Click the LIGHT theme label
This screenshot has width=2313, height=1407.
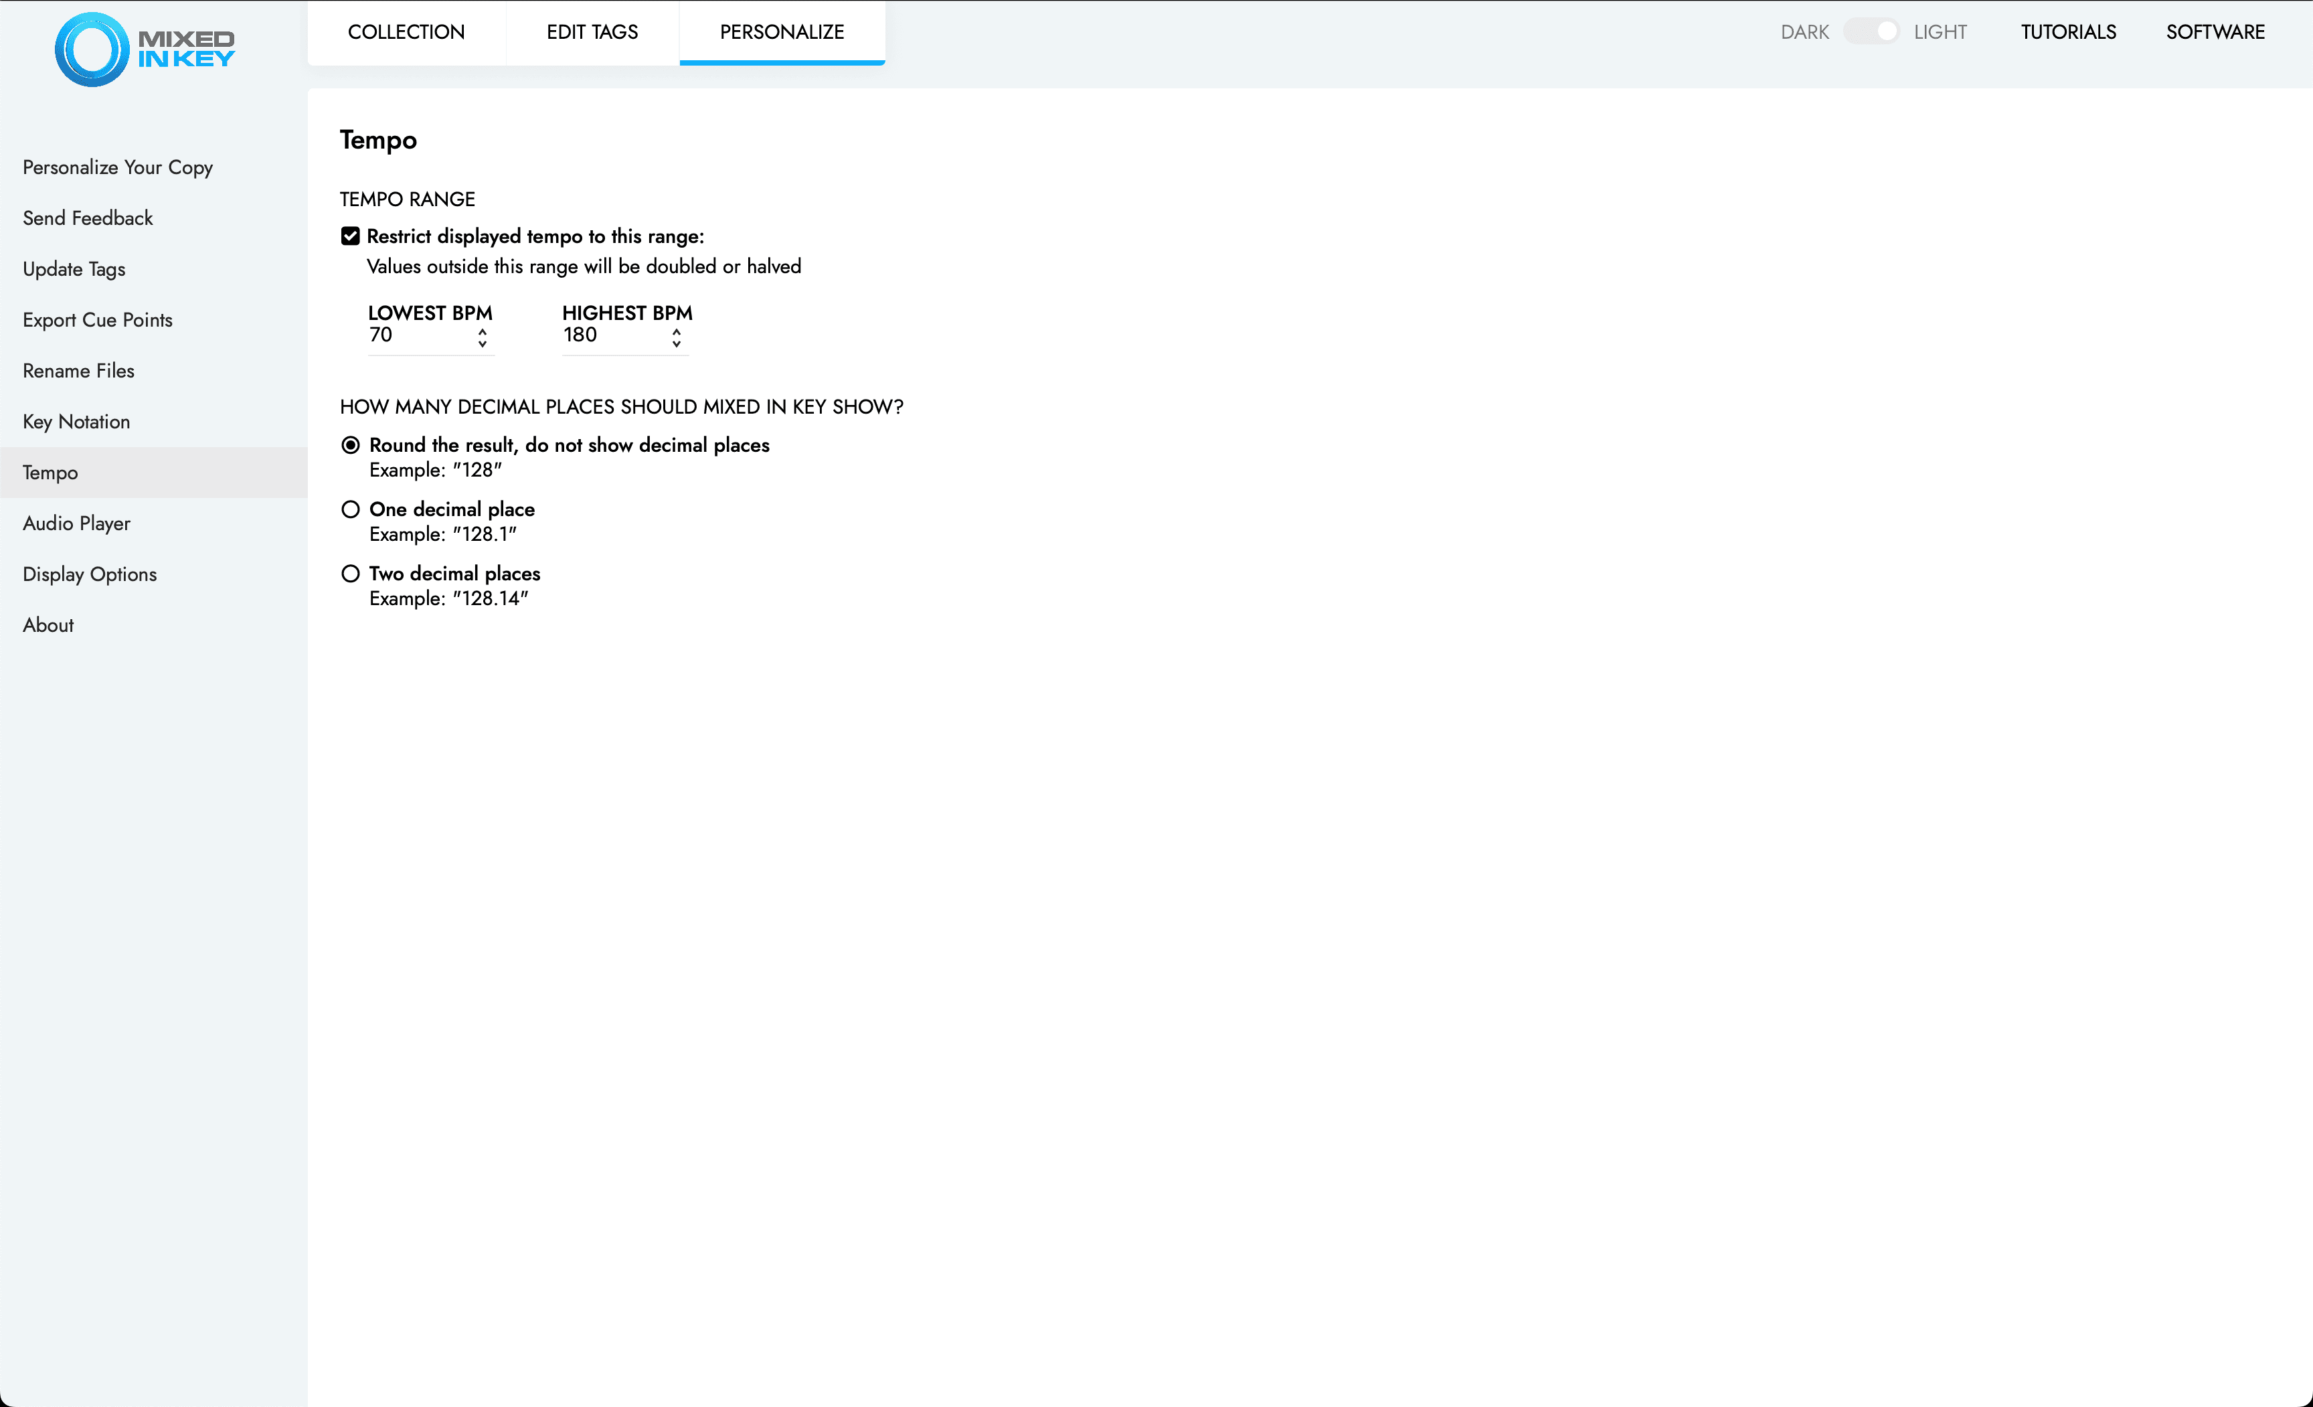tap(1940, 32)
